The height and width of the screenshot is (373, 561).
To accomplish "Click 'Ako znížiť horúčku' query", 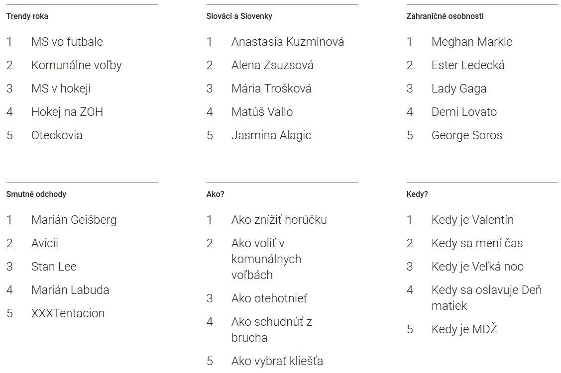I will pyautogui.click(x=279, y=220).
